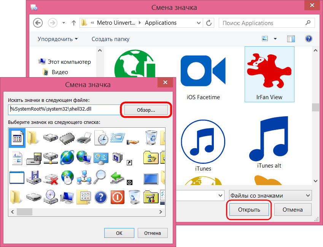The height and width of the screenshot is (247, 323).
Task: Choose the printer icon in the icon list
Action: click(84, 138)
